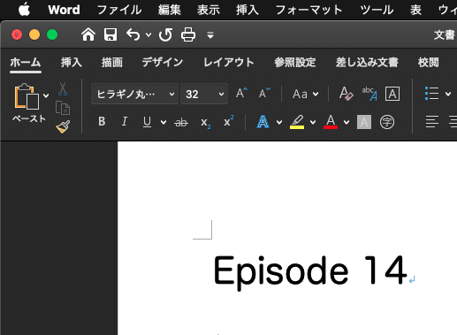This screenshot has width=457, height=335.
Task: Toggle strikethrough formatting
Action: point(181,122)
